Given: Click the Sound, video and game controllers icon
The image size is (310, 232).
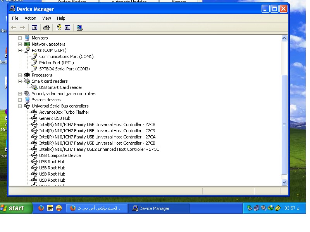Looking at the screenshot, I should [x=27, y=94].
